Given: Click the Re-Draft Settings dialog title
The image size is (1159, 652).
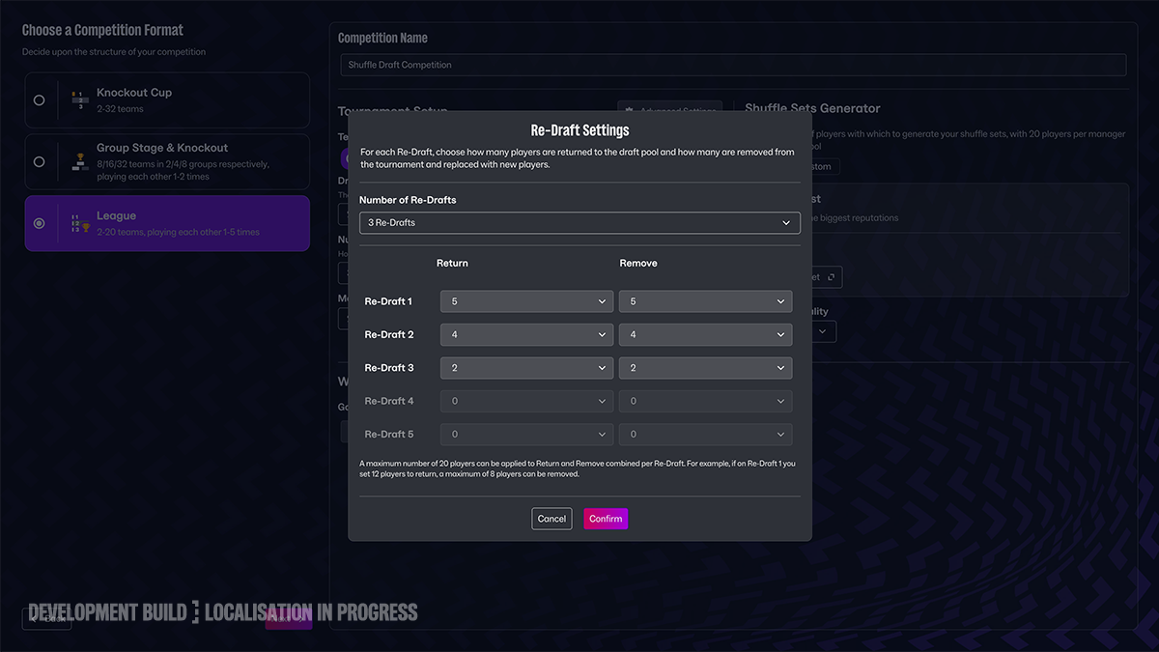Looking at the screenshot, I should point(579,129).
